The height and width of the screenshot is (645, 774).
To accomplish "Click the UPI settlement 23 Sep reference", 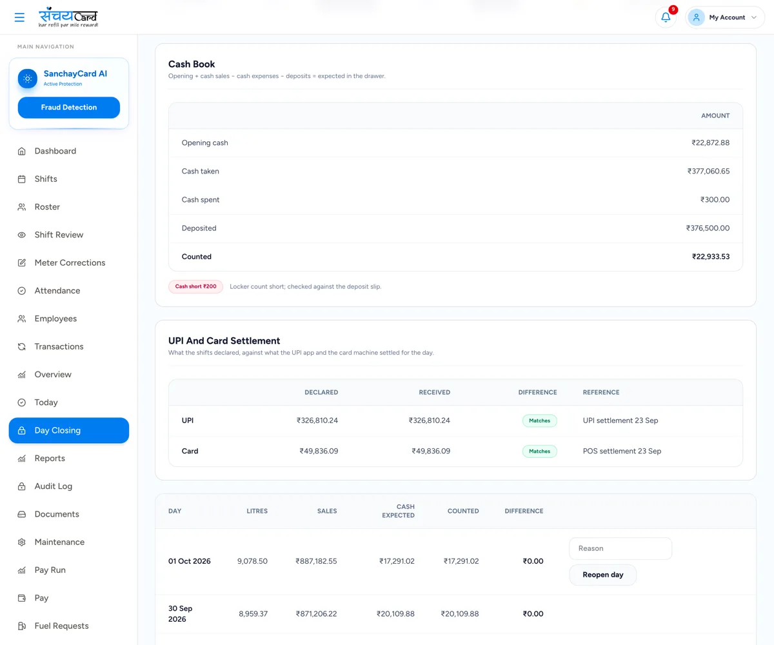I will pos(620,421).
